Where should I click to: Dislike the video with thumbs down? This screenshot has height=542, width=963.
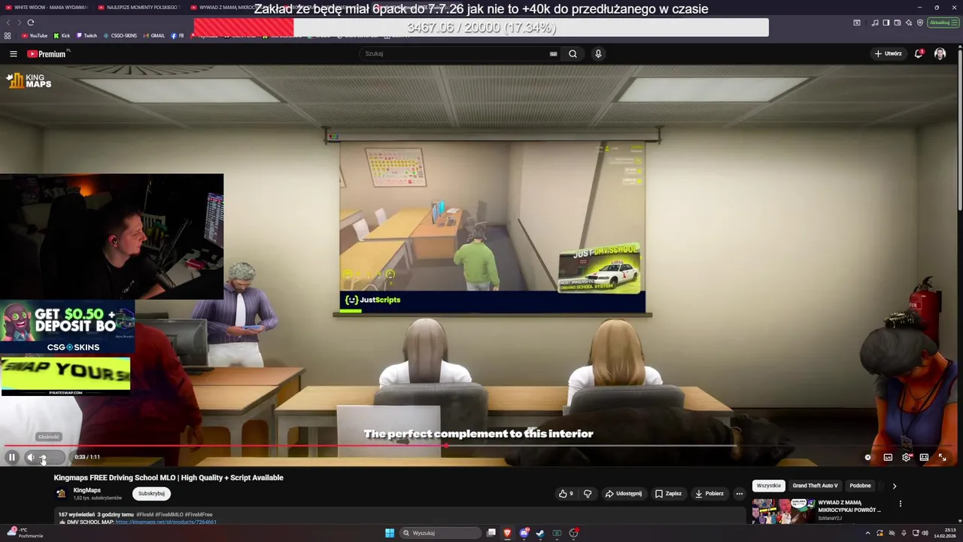tap(588, 494)
